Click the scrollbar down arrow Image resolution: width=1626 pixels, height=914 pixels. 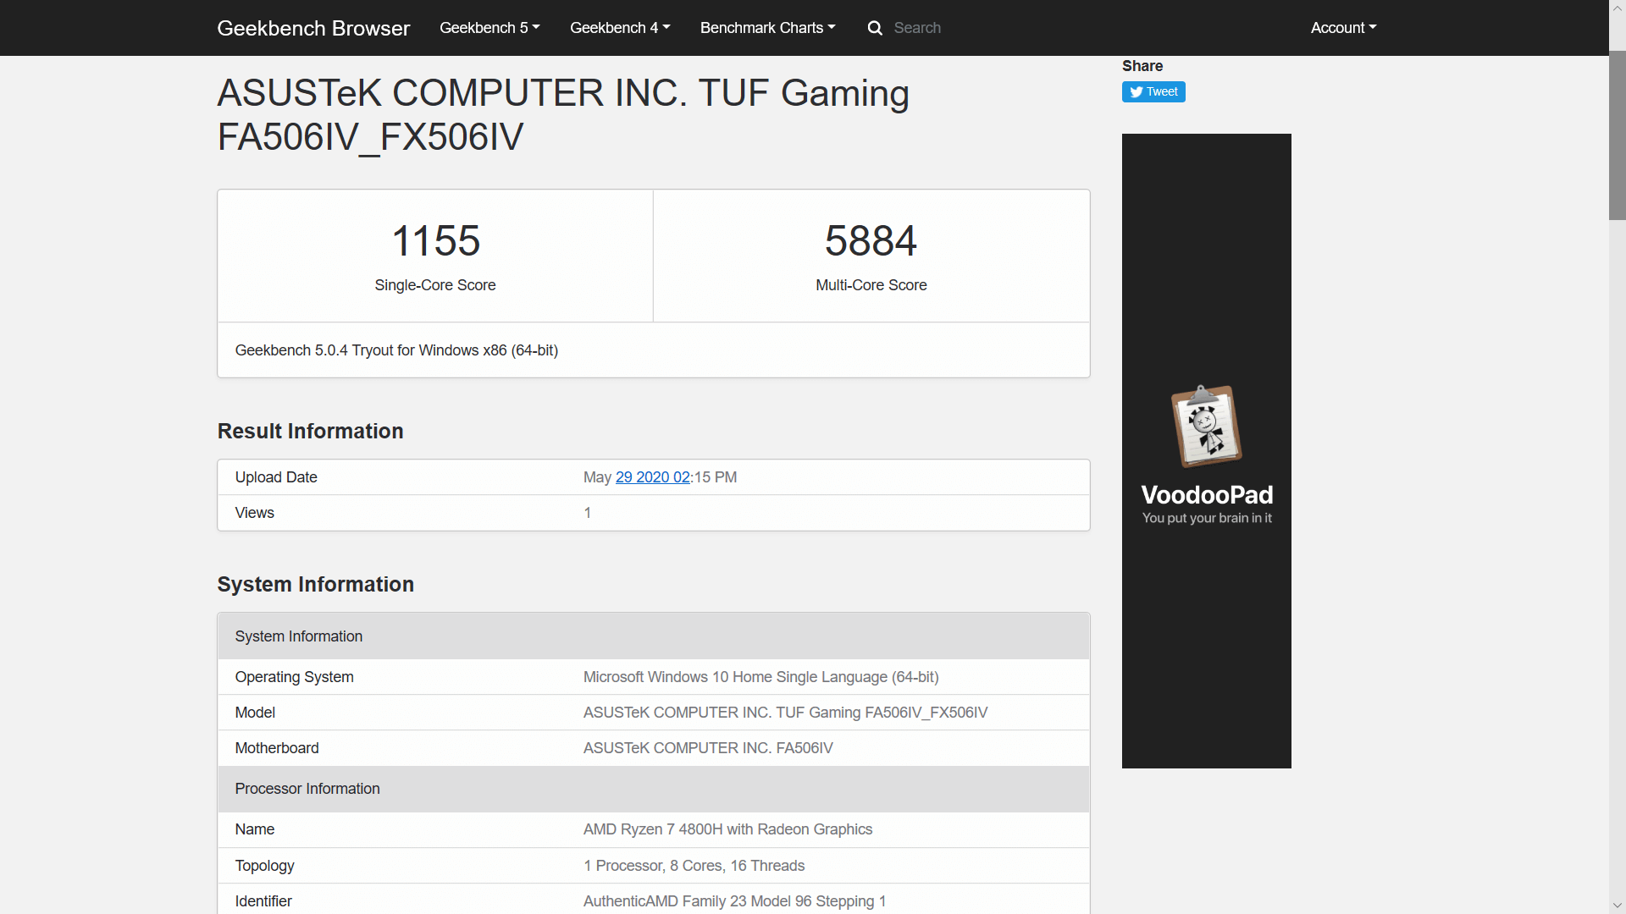(x=1617, y=906)
